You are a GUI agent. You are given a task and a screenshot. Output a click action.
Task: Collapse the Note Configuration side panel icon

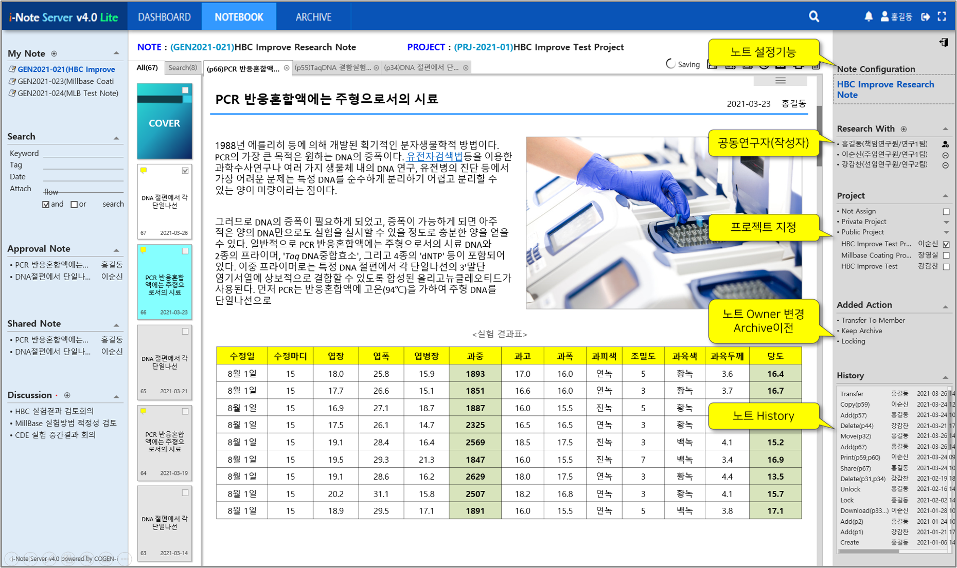pos(944,42)
